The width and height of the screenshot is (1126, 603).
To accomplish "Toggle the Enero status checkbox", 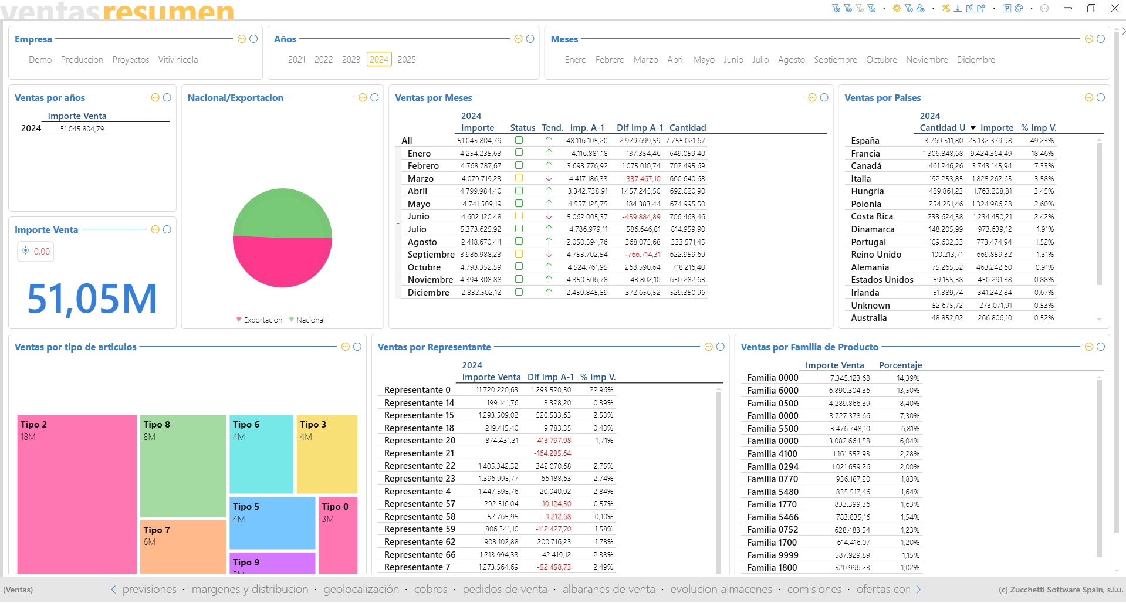I will tap(519, 153).
